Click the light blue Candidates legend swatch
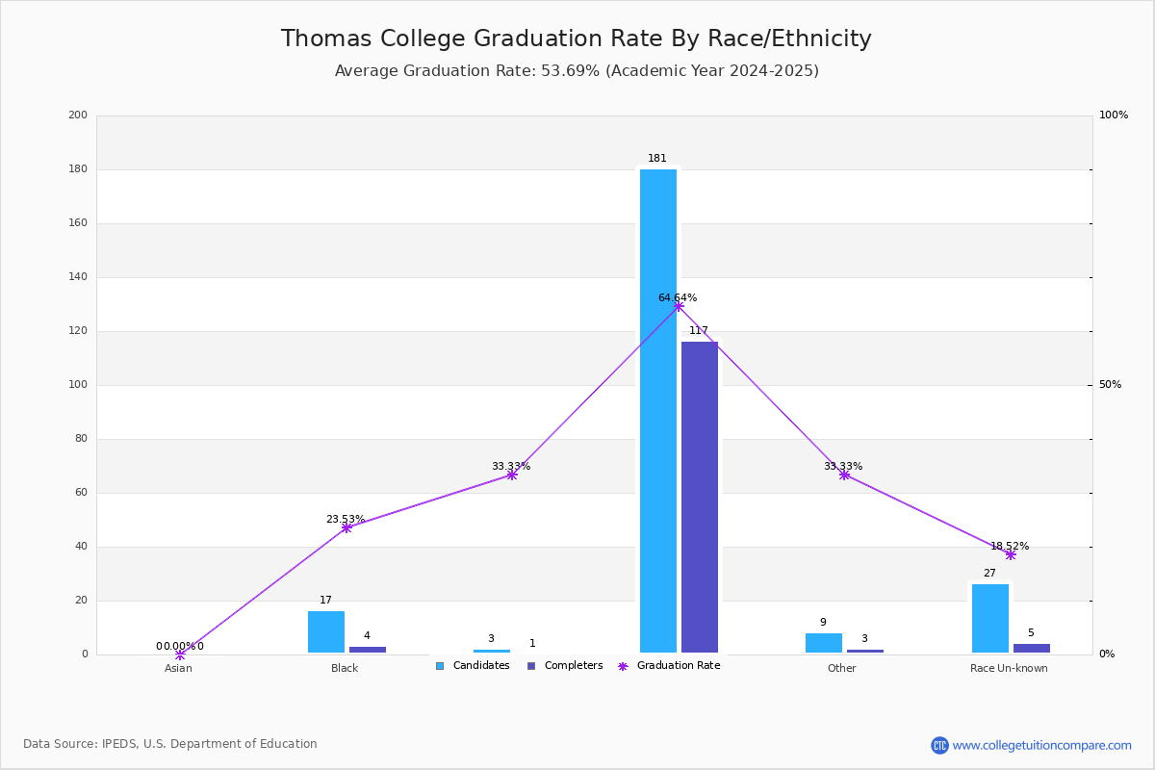Image resolution: width=1155 pixels, height=770 pixels. [440, 666]
